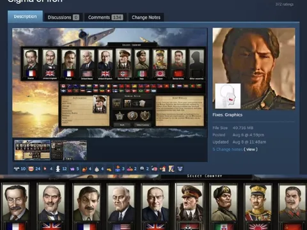Click the posted date Aug 6 @ 4:59pm
Viewport: 307px width, 230px height.
(248, 135)
